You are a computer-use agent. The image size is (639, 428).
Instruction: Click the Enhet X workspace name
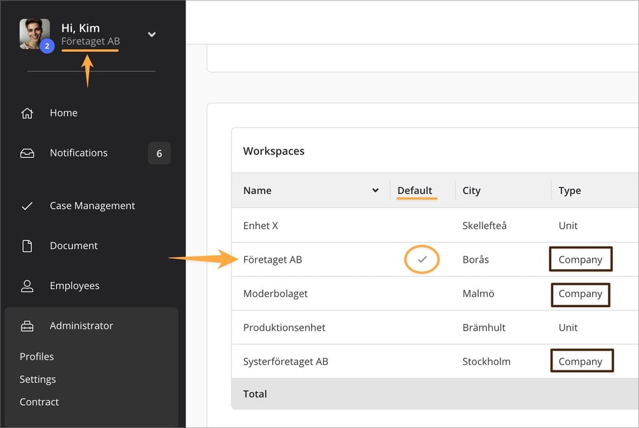(x=261, y=226)
